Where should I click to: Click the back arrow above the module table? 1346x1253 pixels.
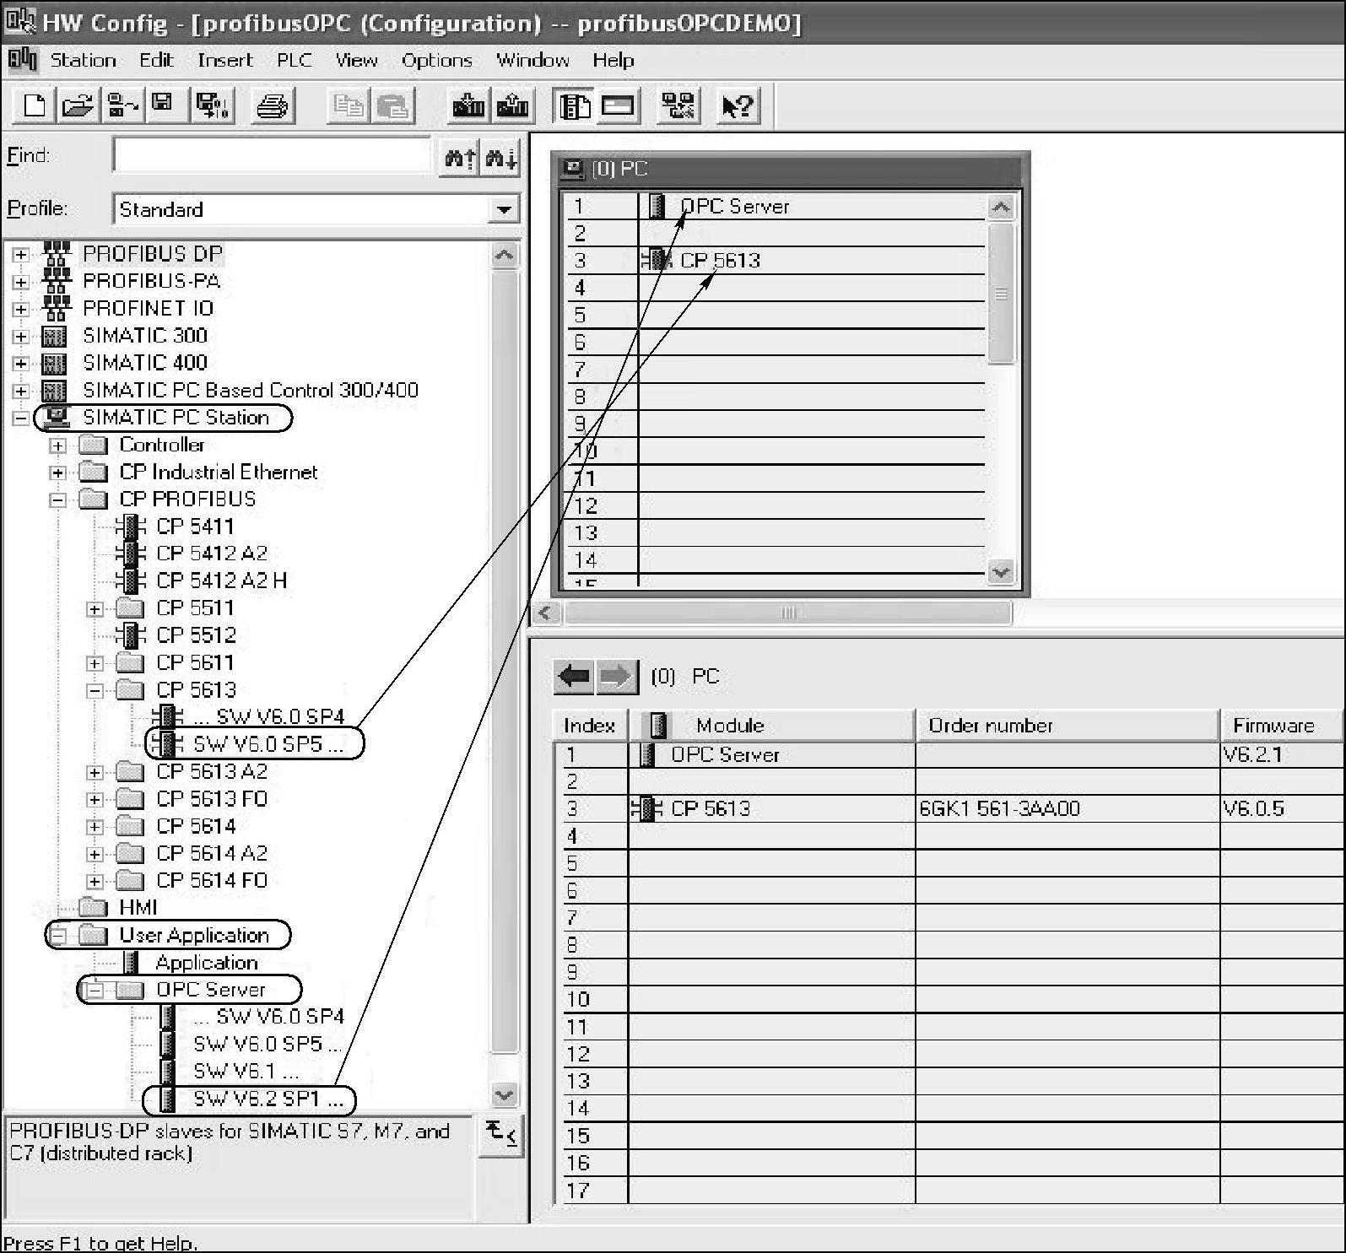click(x=575, y=676)
